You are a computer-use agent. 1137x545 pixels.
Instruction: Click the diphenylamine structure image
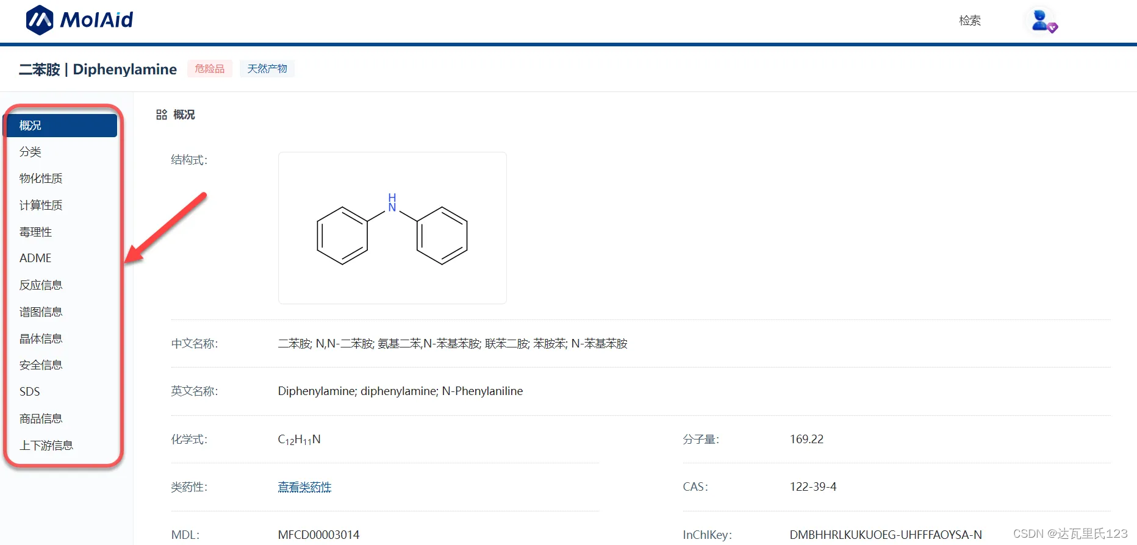(392, 228)
